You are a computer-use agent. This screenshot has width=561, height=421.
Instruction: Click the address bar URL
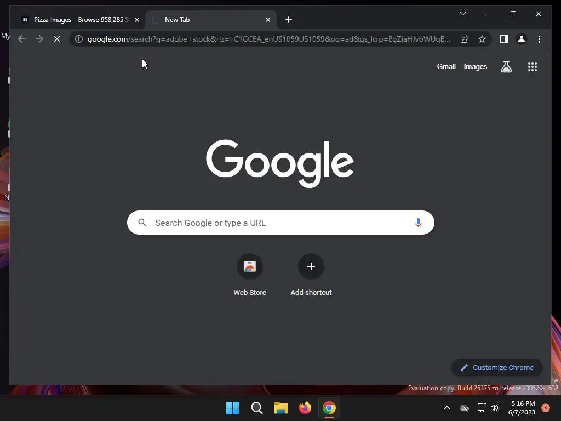coord(268,39)
